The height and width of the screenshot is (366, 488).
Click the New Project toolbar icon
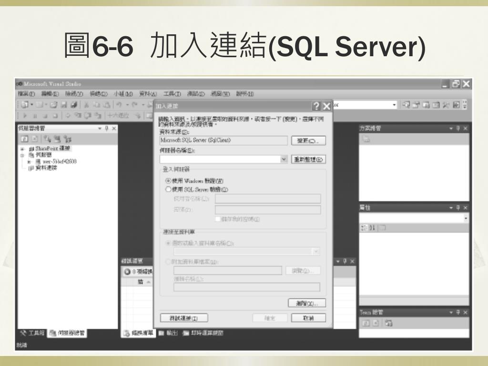25,105
